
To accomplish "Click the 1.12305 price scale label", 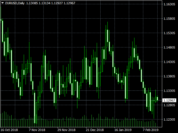I will [x=169, y=119].
